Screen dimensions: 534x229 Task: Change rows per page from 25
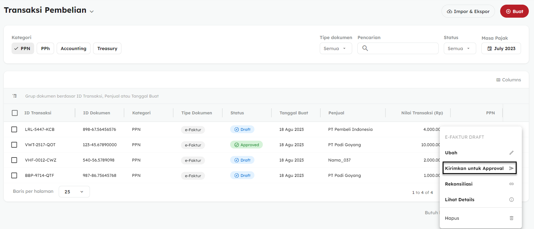pyautogui.click(x=74, y=192)
